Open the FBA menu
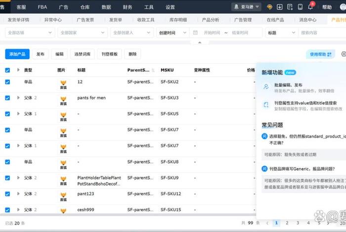 coord(42,7)
